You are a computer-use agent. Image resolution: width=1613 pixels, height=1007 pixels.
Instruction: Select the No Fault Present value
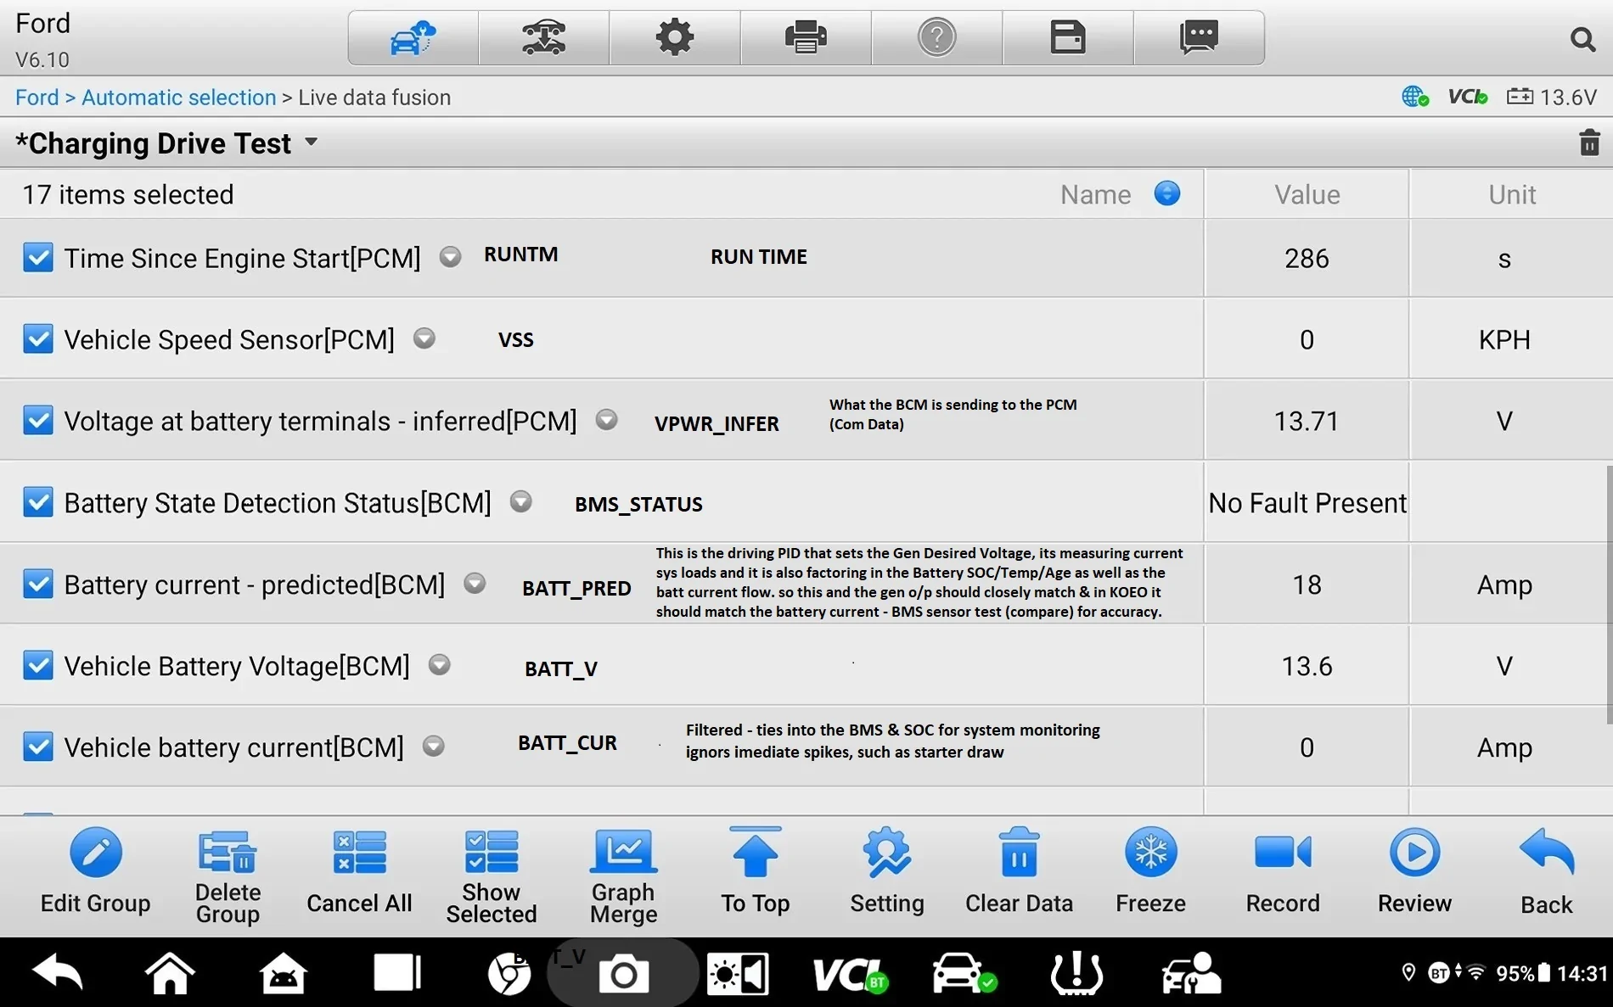coord(1307,503)
